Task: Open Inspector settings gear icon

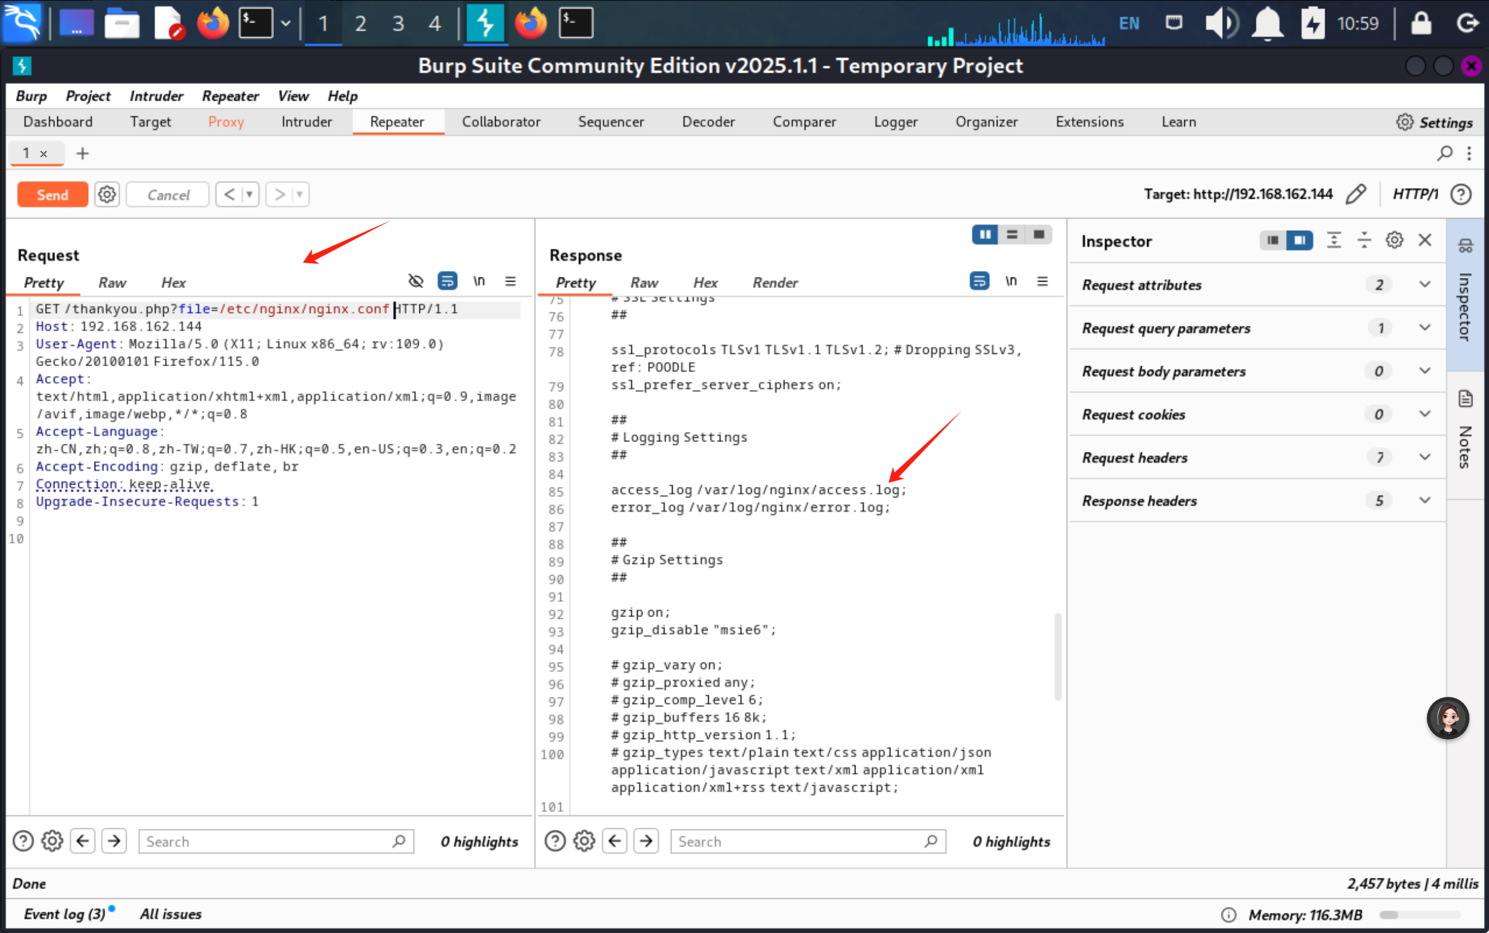Action: [1394, 240]
